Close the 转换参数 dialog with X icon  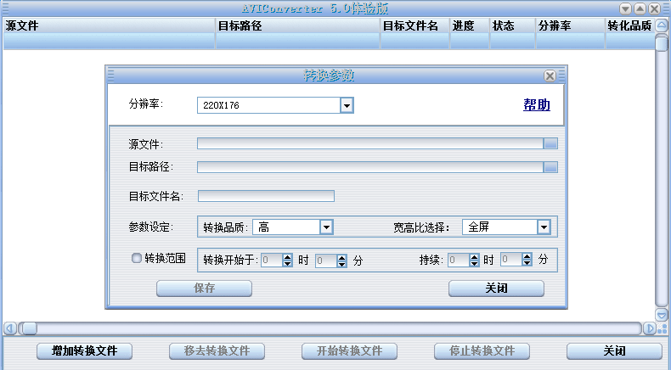click(x=550, y=76)
